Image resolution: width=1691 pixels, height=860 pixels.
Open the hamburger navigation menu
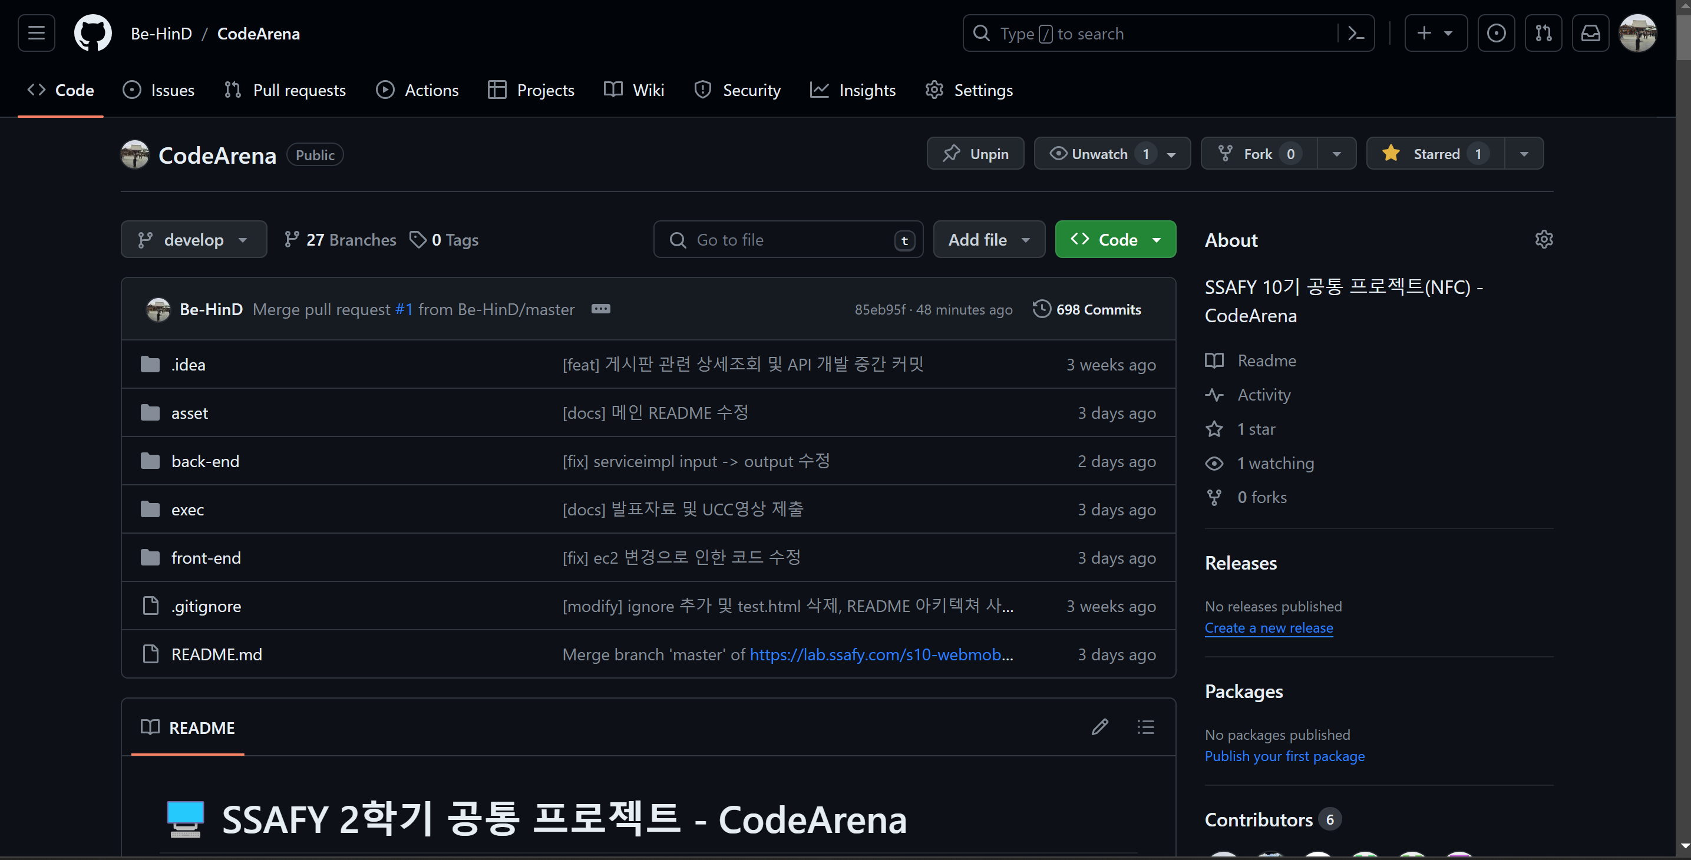36,33
